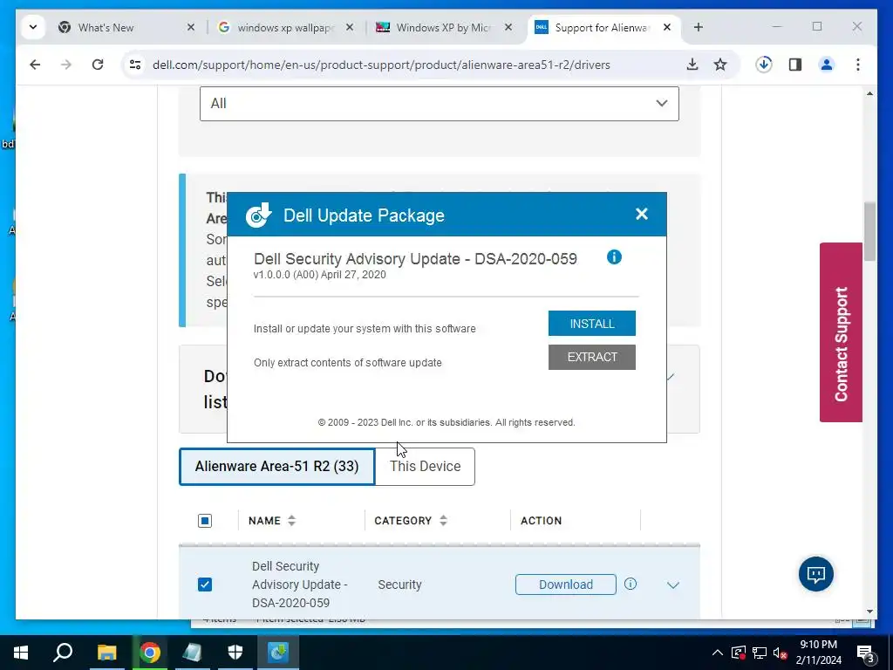
Task: Show hidden system tray icons
Action: coord(718,653)
